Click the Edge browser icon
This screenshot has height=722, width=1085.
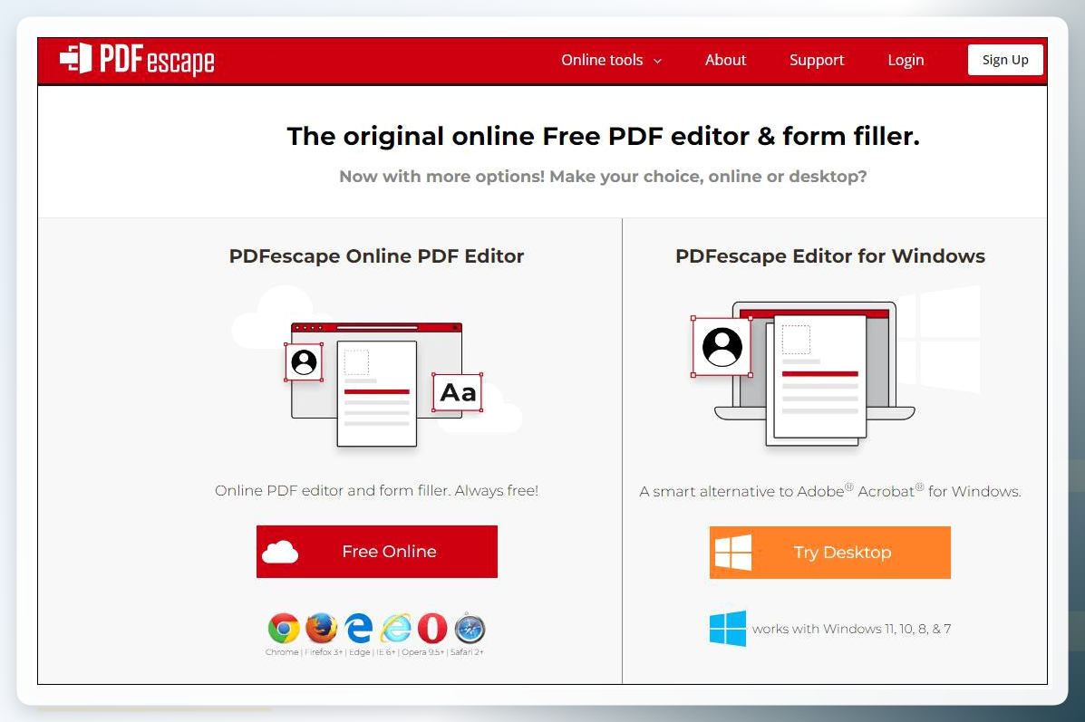tap(358, 628)
